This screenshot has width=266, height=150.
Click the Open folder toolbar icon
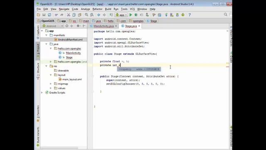pos(39,15)
